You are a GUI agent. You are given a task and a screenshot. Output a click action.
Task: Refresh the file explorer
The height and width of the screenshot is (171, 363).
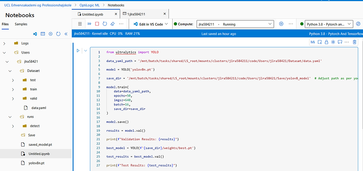(x=58, y=34)
